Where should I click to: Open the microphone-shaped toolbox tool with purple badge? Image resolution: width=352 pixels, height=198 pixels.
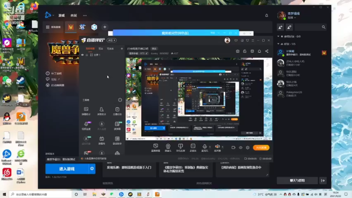86,126
